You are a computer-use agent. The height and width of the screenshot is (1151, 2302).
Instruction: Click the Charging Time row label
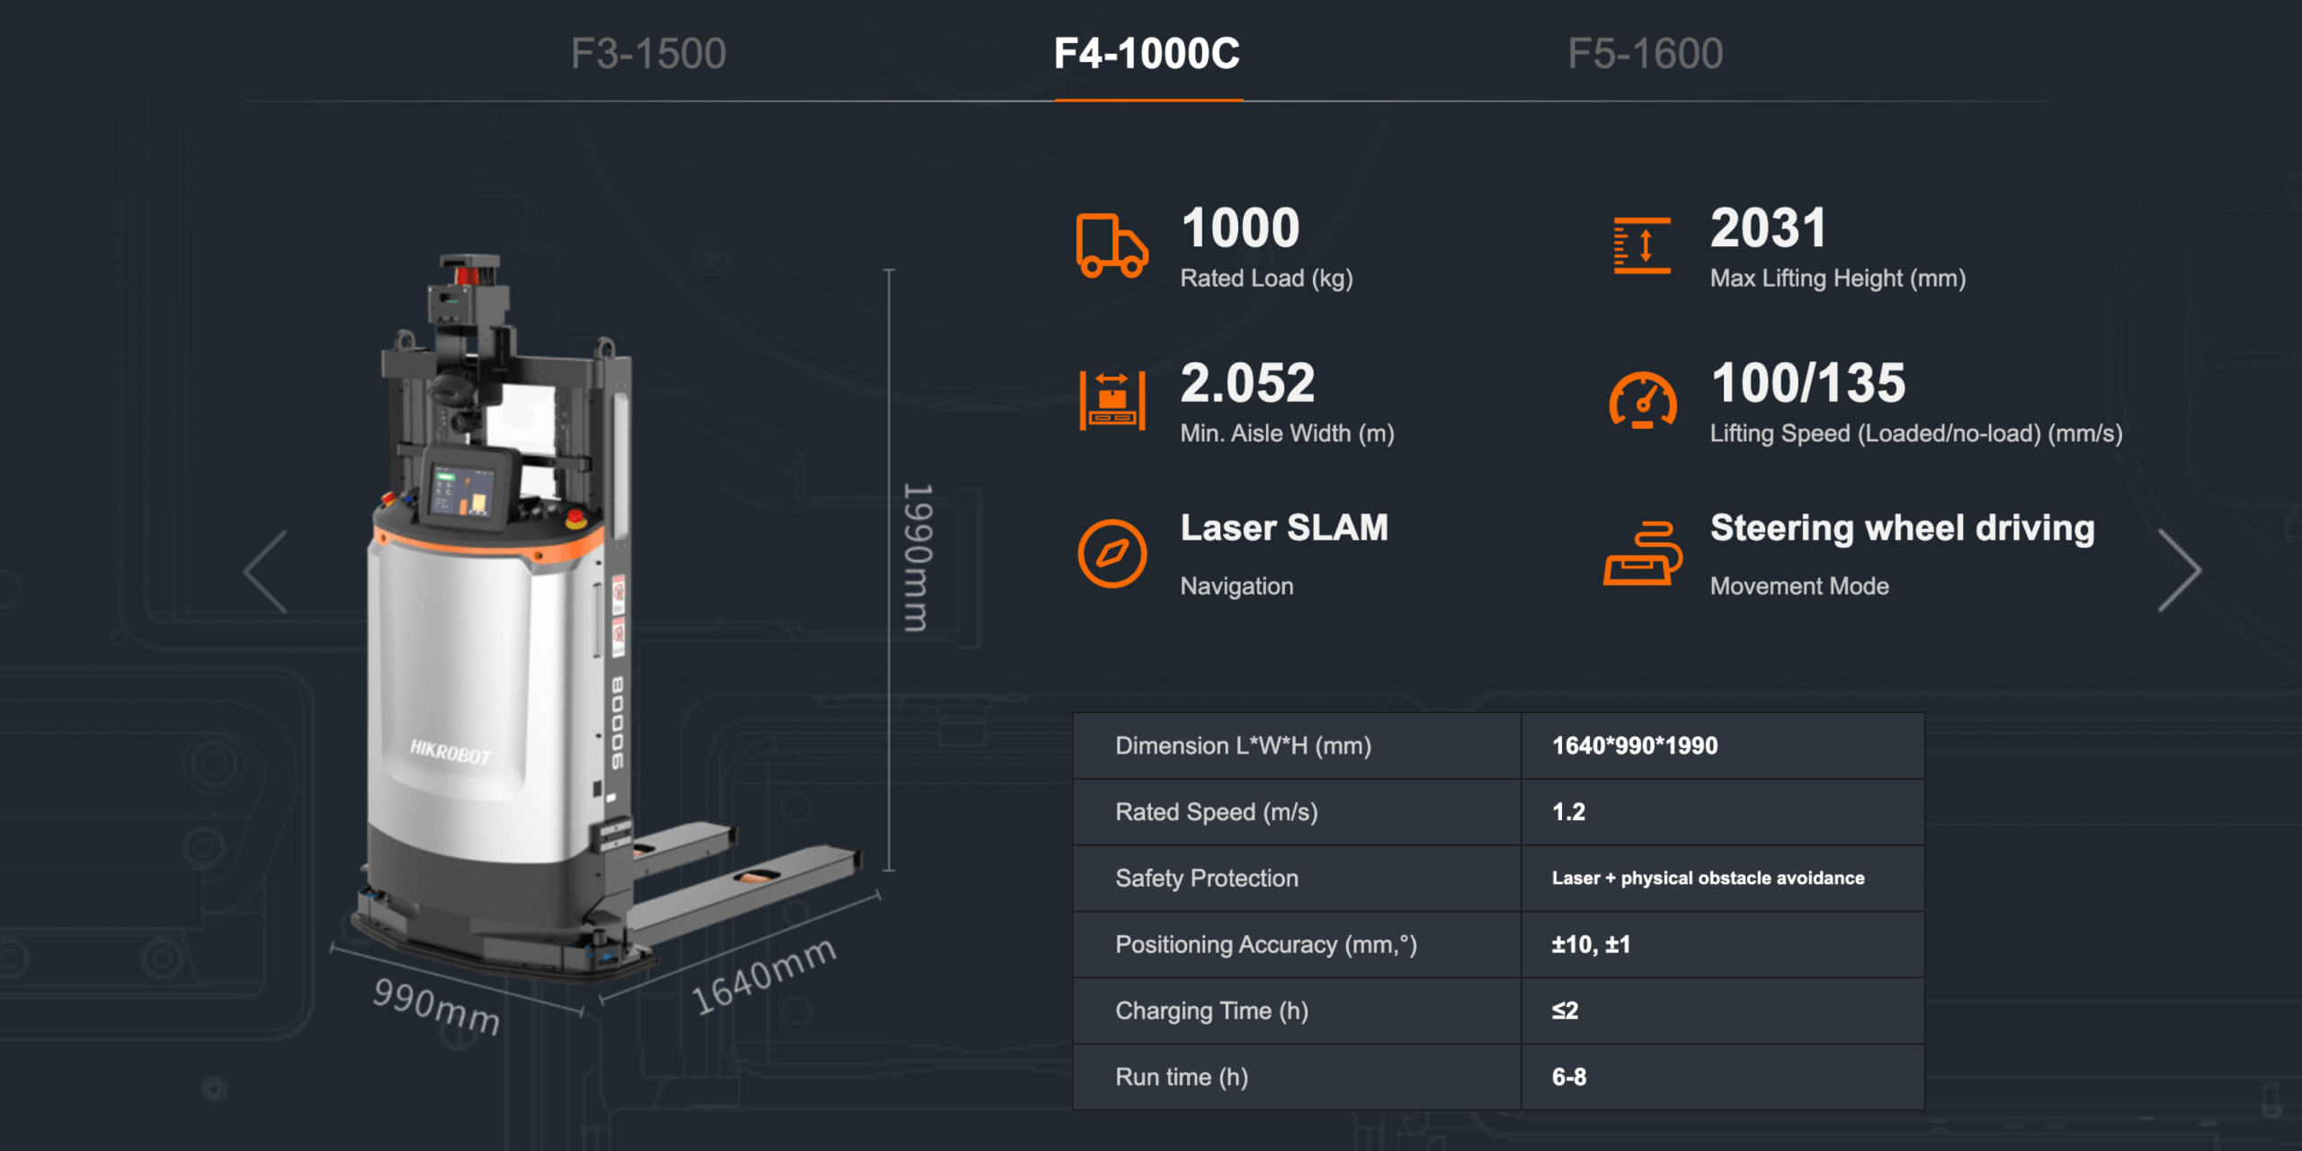pos(1211,1012)
